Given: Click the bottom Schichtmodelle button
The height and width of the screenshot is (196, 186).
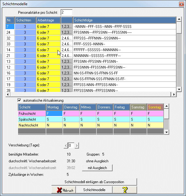Looking at the screenshot, I should (x=94, y=190).
